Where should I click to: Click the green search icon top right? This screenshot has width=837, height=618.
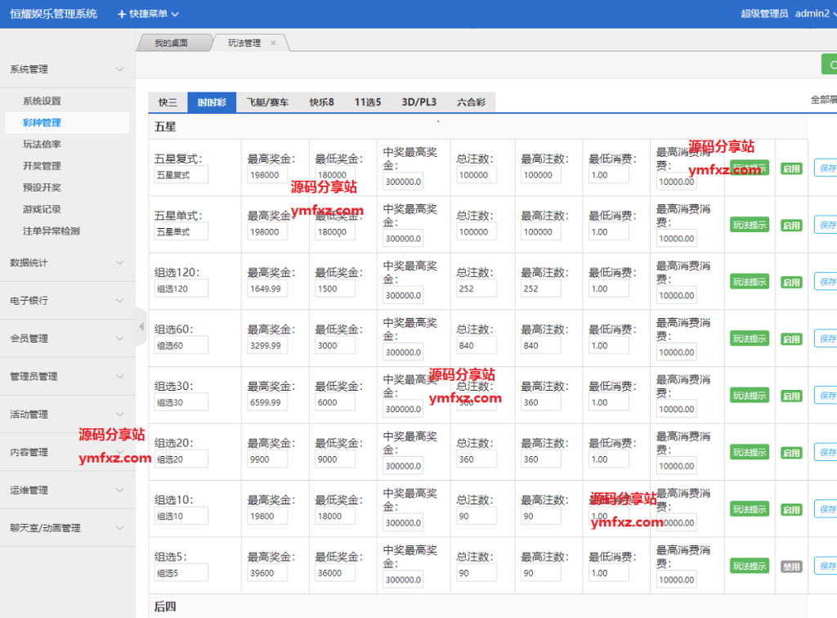[831, 63]
